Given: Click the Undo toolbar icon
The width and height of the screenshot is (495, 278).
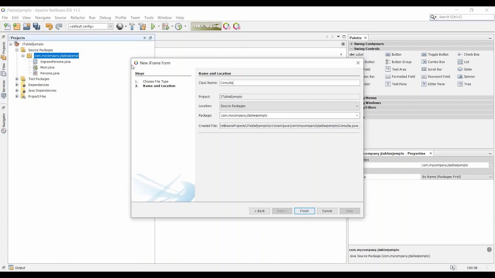Looking at the screenshot, I should coord(49,26).
